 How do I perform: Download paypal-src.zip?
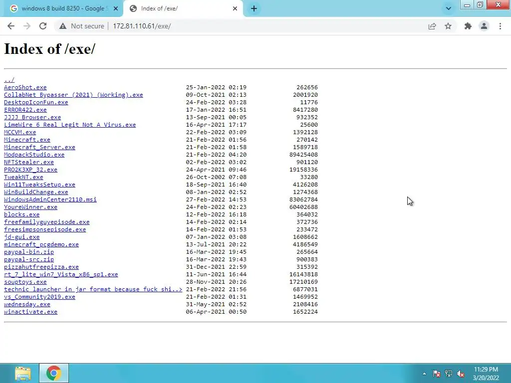[28, 259]
